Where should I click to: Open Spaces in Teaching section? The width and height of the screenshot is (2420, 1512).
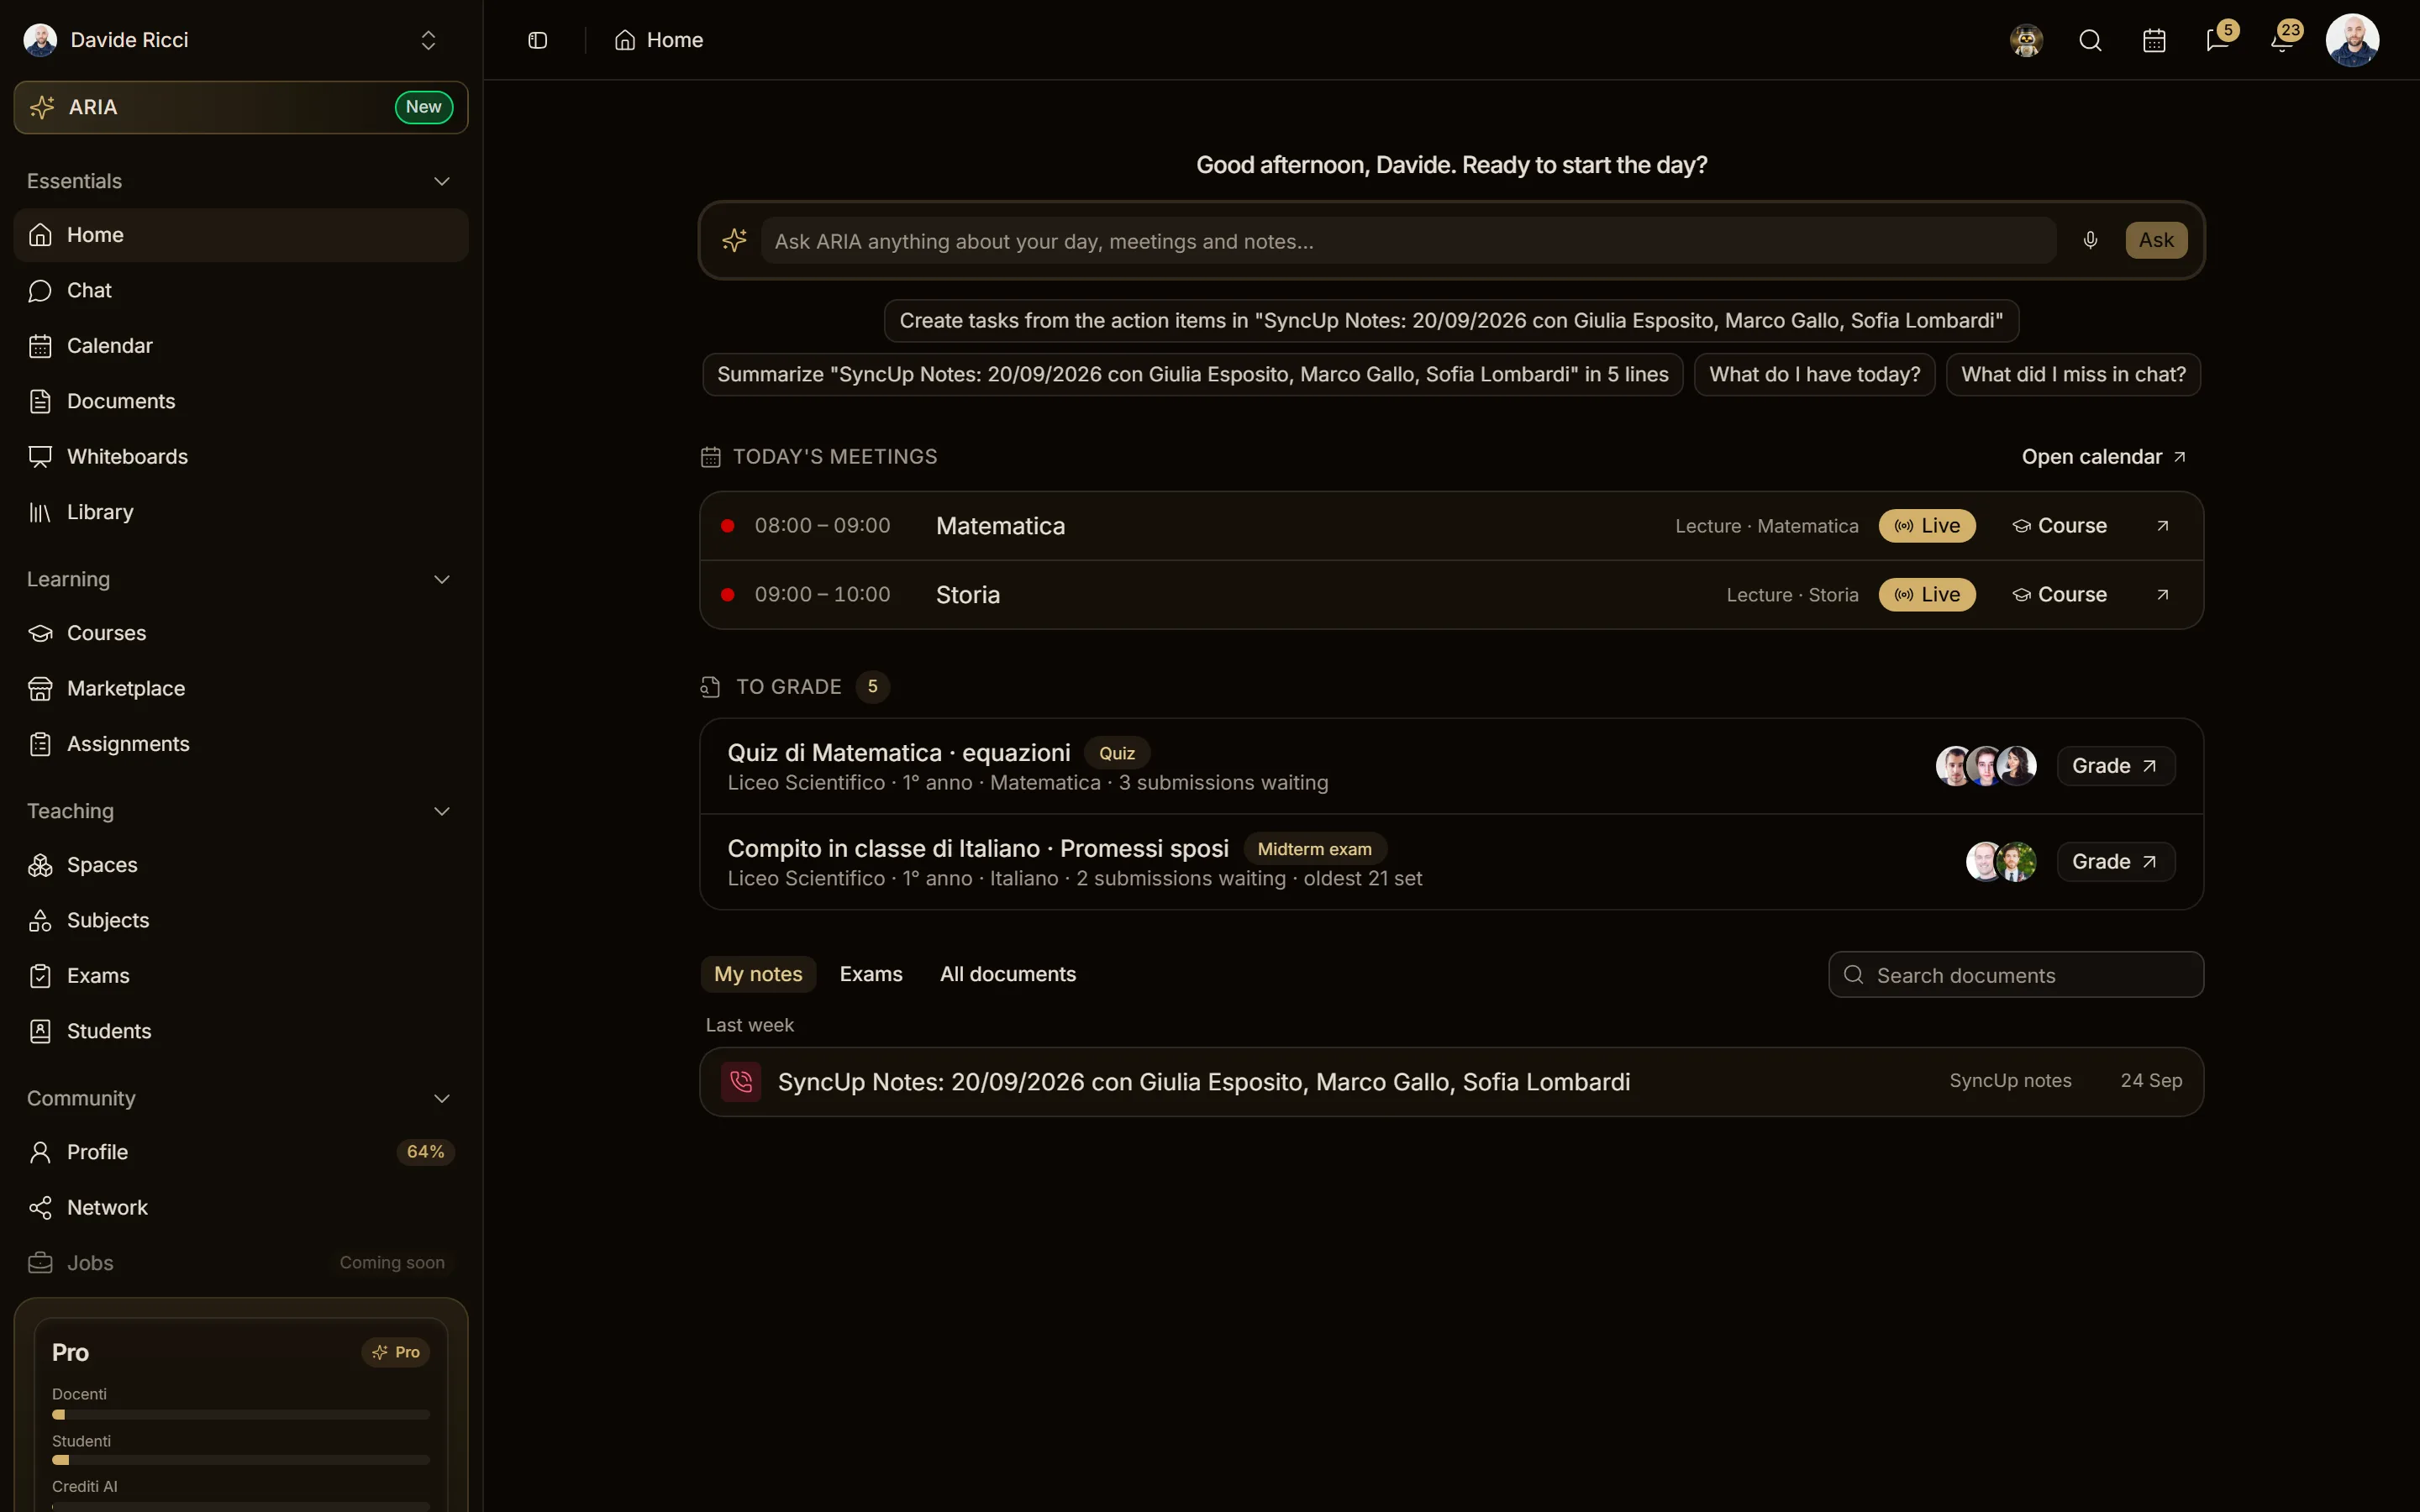tap(241, 865)
